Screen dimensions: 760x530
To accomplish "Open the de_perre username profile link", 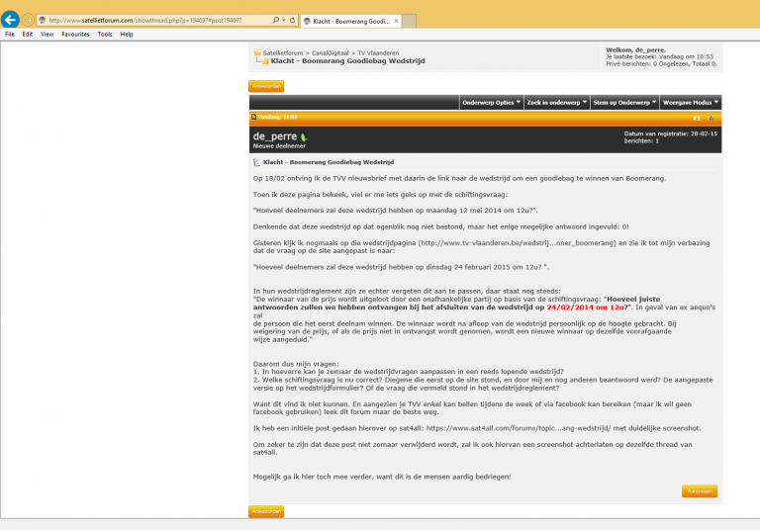I will pyautogui.click(x=275, y=135).
